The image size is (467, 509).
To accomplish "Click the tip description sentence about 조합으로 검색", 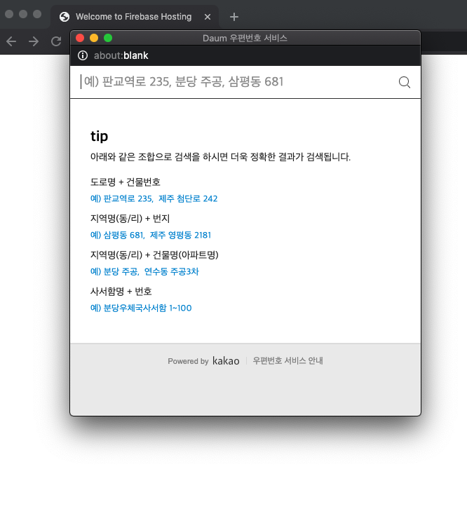I will [220, 157].
